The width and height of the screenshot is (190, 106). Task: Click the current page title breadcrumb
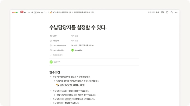[x=84, y=12]
